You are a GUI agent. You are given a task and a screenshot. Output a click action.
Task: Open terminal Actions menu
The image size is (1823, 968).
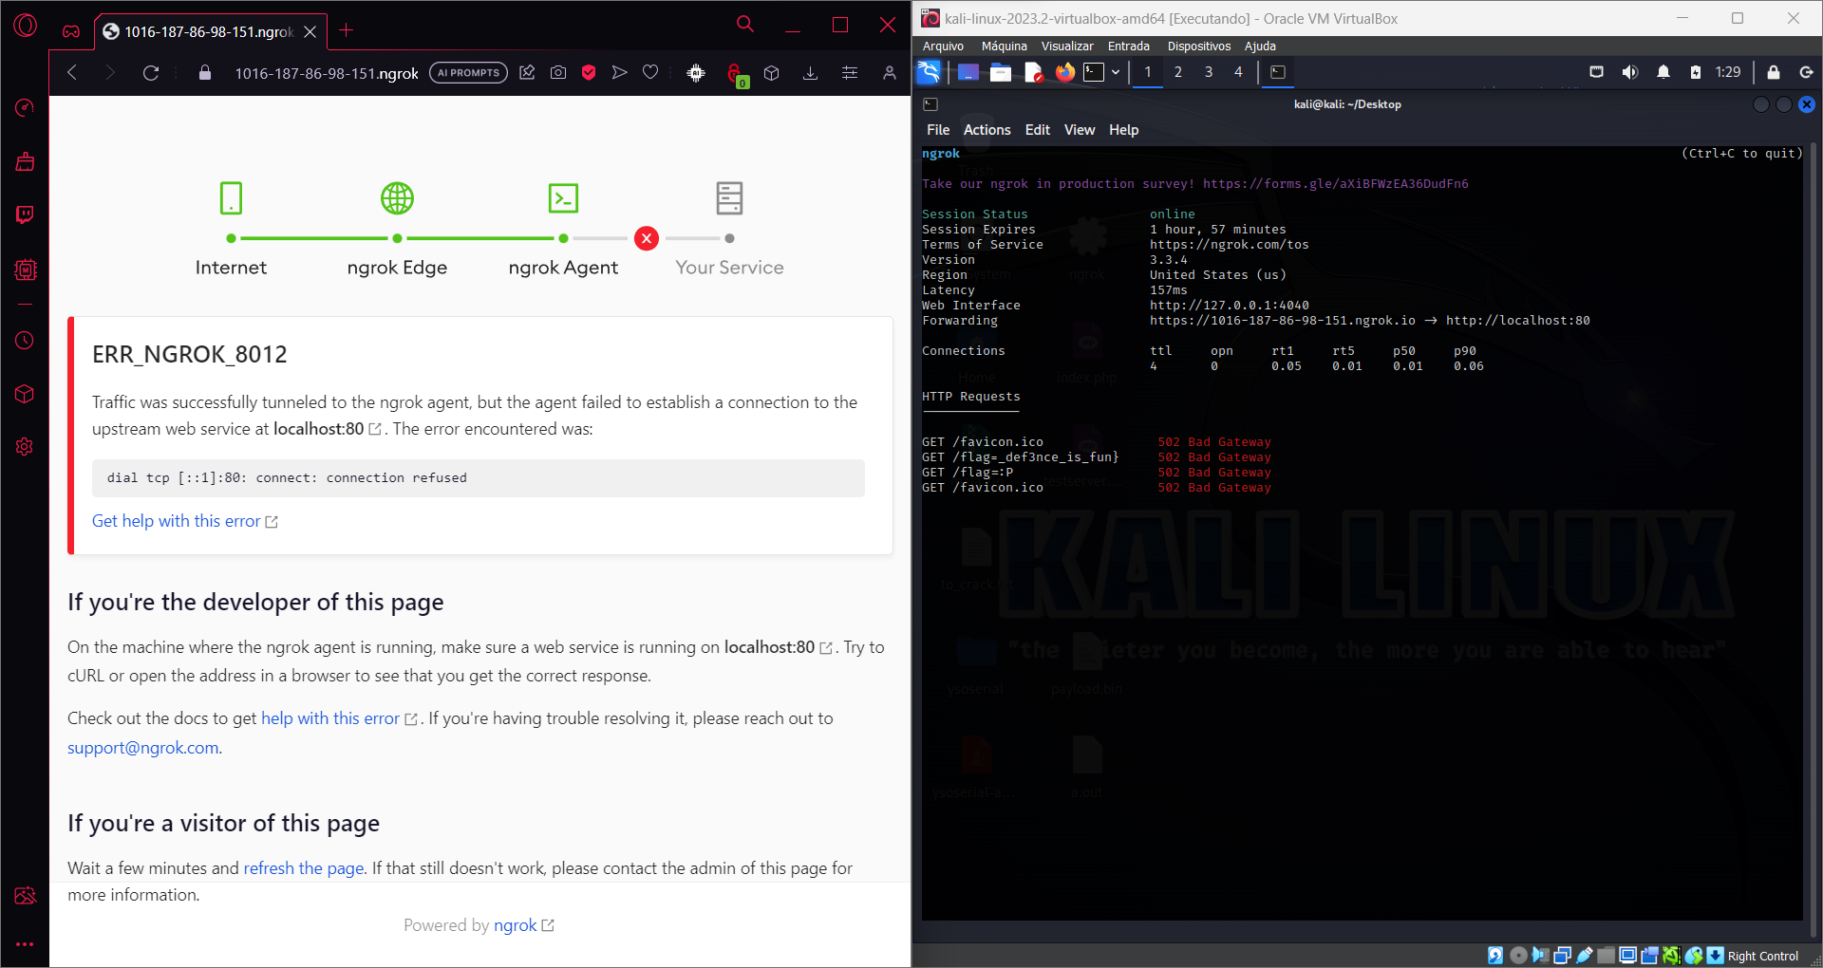[x=987, y=130]
